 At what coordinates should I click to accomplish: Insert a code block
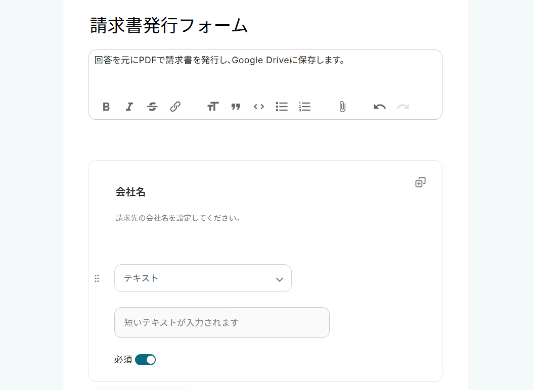(259, 107)
